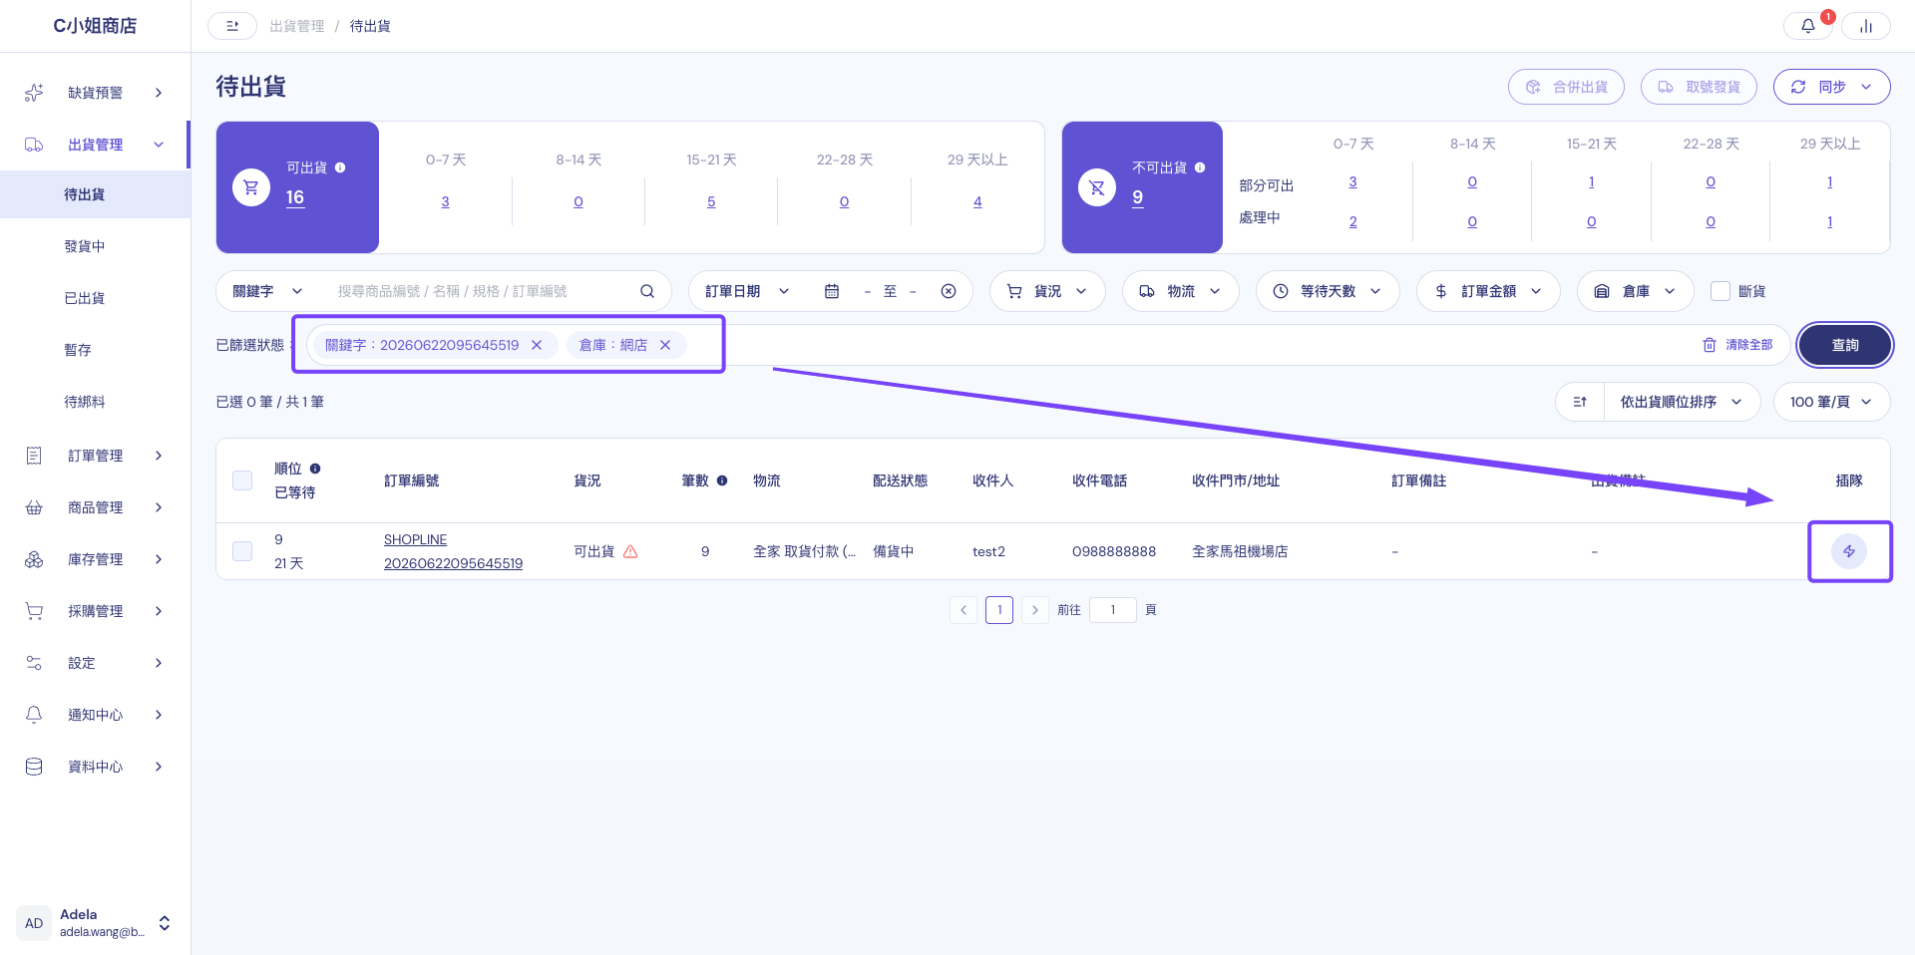The image size is (1915, 955).
Task: Click the sort direction icon
Action: (x=1580, y=402)
